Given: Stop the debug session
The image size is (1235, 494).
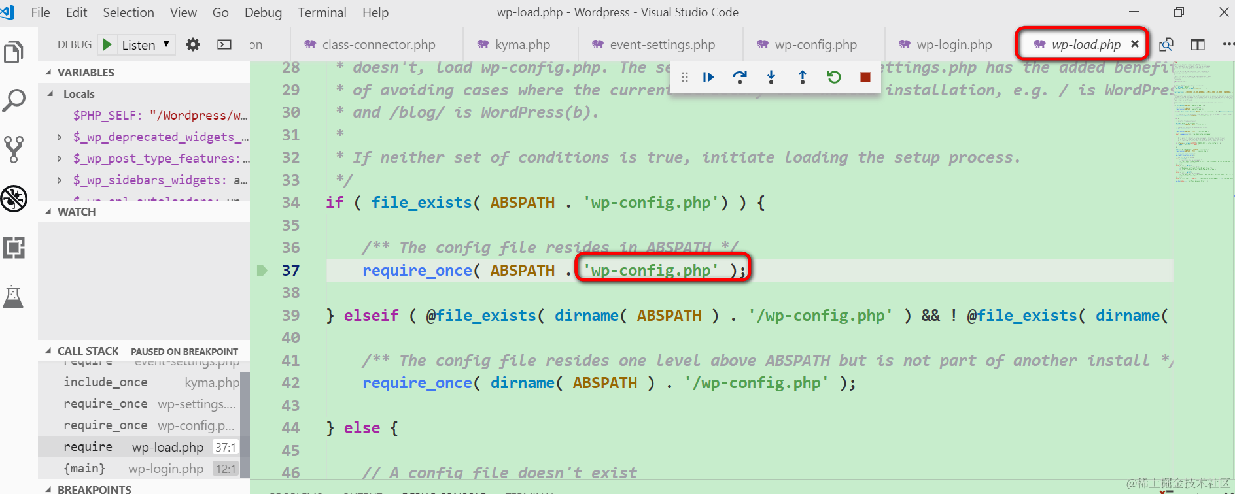Looking at the screenshot, I should point(865,77).
